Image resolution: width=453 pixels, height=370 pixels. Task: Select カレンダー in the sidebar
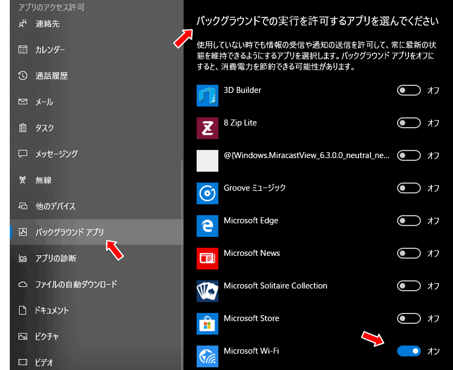[x=97, y=49]
